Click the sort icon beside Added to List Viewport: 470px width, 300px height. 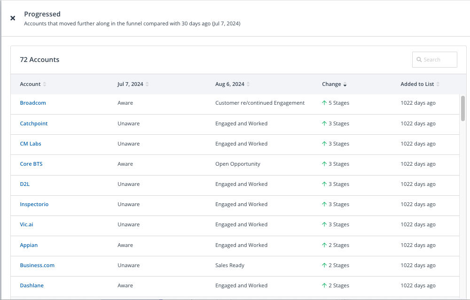[x=438, y=85]
